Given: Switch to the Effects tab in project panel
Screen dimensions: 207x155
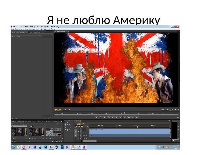Looking at the screenshot, I should 48,122.
